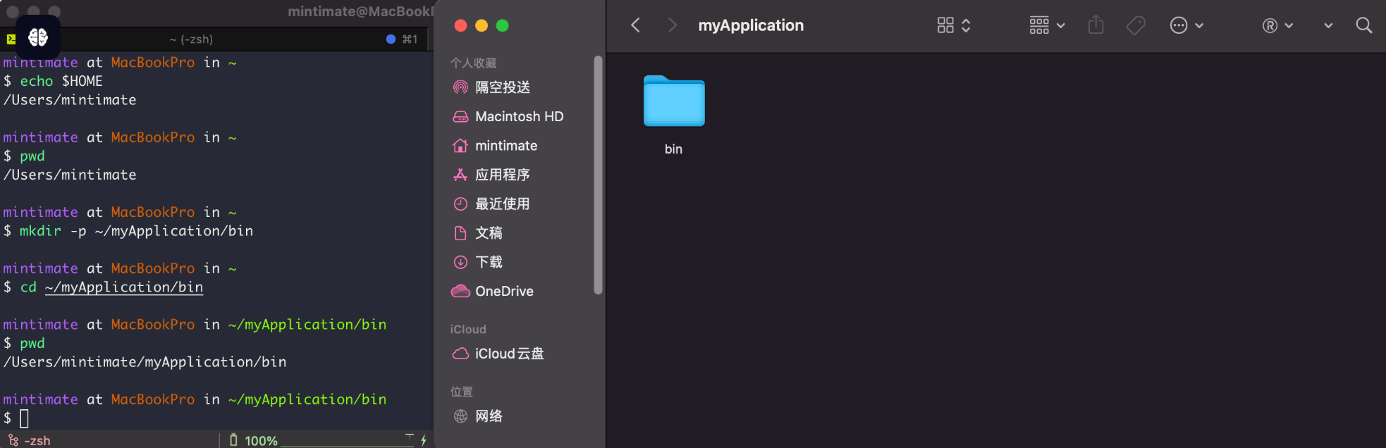Click the Share toolbar icon
The width and height of the screenshot is (1386, 448).
tap(1096, 25)
